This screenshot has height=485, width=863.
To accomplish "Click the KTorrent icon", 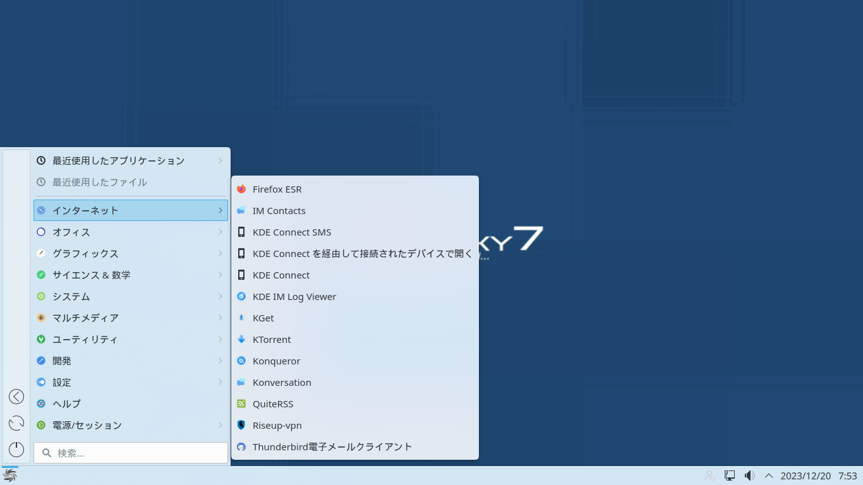I will [x=241, y=339].
